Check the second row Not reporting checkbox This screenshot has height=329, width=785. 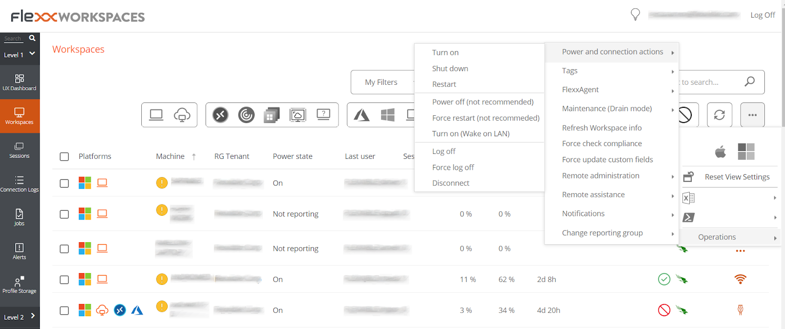[x=64, y=214]
